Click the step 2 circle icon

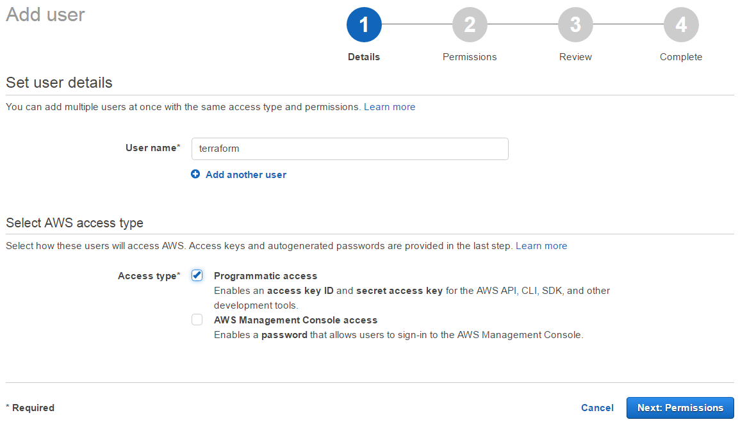point(470,25)
